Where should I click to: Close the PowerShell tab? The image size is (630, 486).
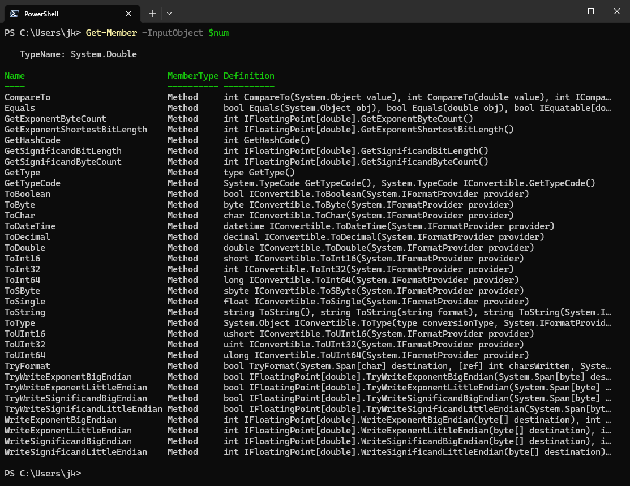(x=128, y=14)
